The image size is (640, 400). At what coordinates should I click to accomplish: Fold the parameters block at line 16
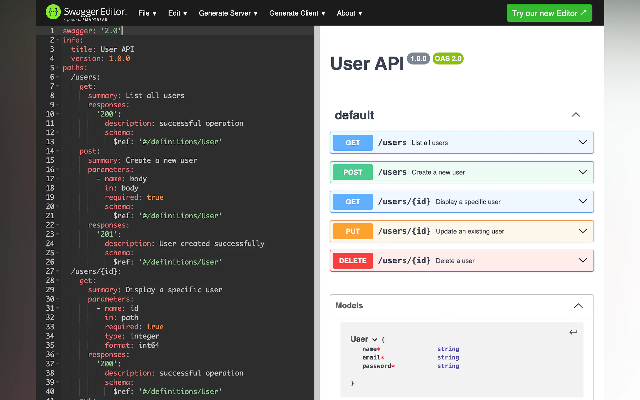pos(58,170)
